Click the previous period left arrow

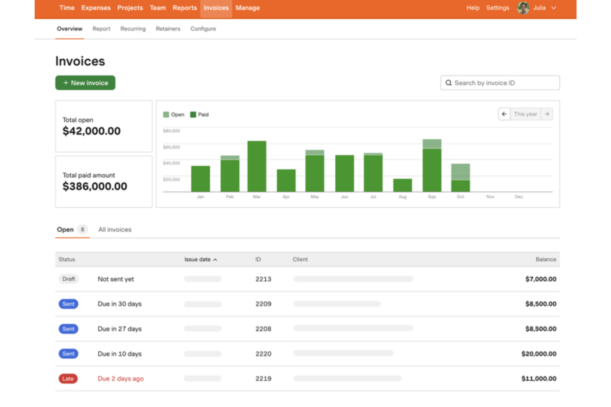point(504,114)
